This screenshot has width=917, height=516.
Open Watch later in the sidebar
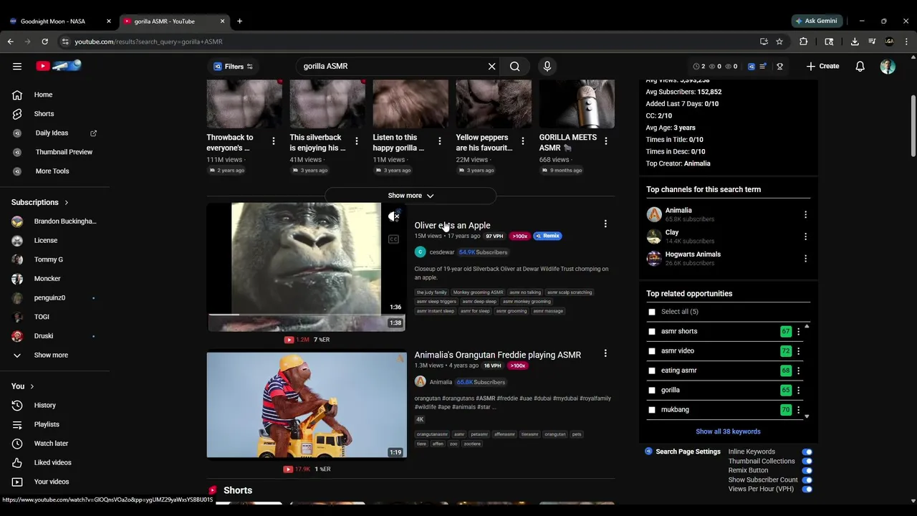pyautogui.click(x=51, y=444)
